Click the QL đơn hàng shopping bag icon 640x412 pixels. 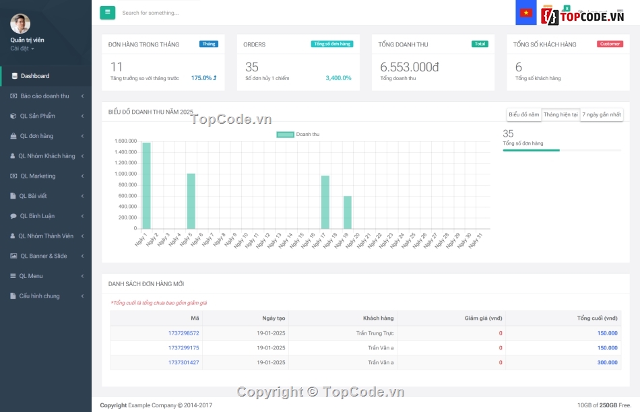click(x=13, y=136)
